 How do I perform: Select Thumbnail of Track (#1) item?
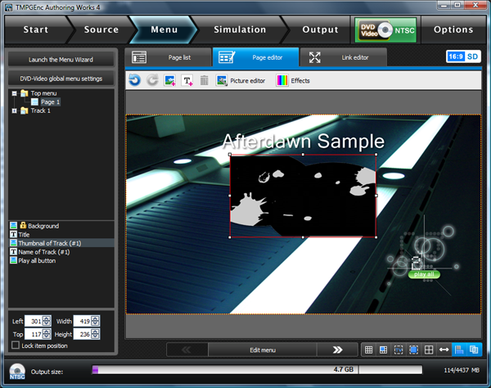click(x=61, y=243)
